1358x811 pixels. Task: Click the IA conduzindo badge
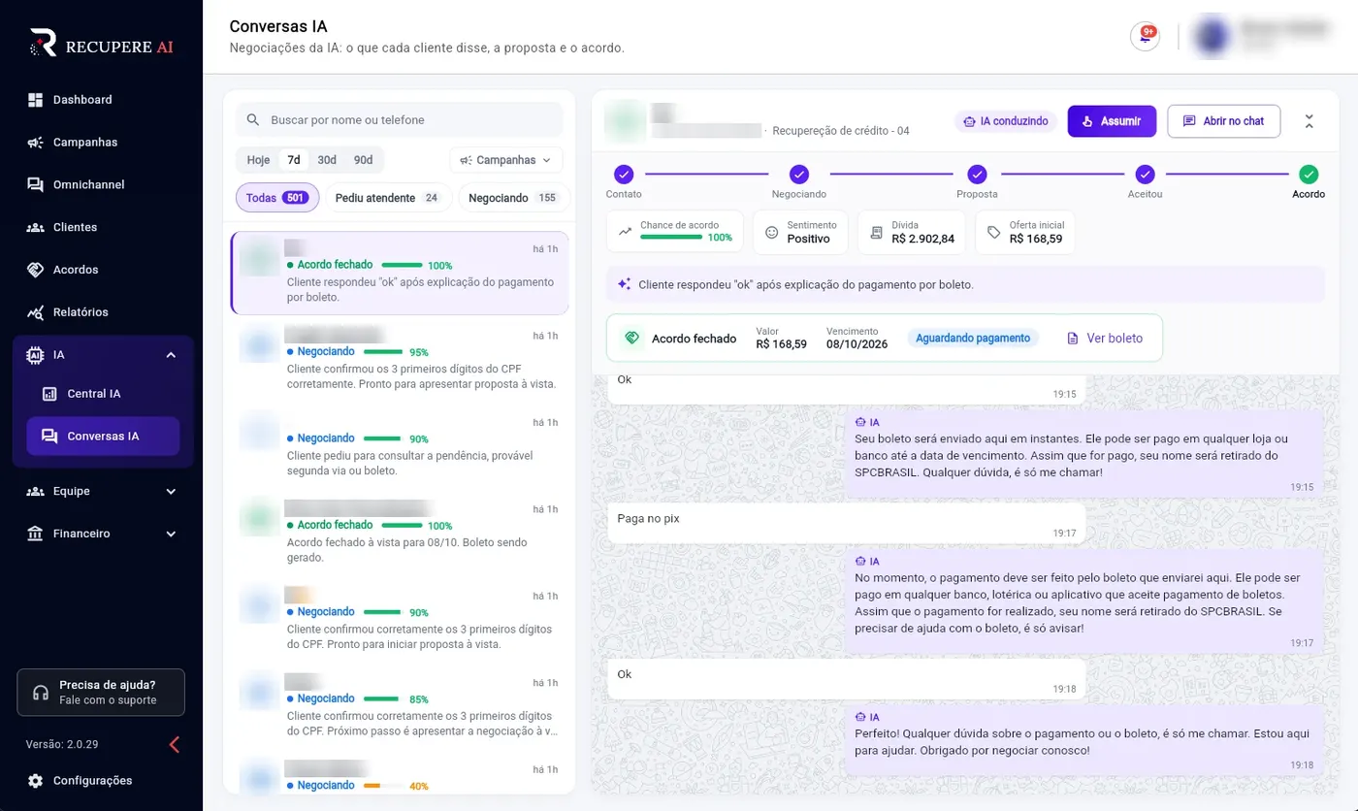click(x=1006, y=121)
